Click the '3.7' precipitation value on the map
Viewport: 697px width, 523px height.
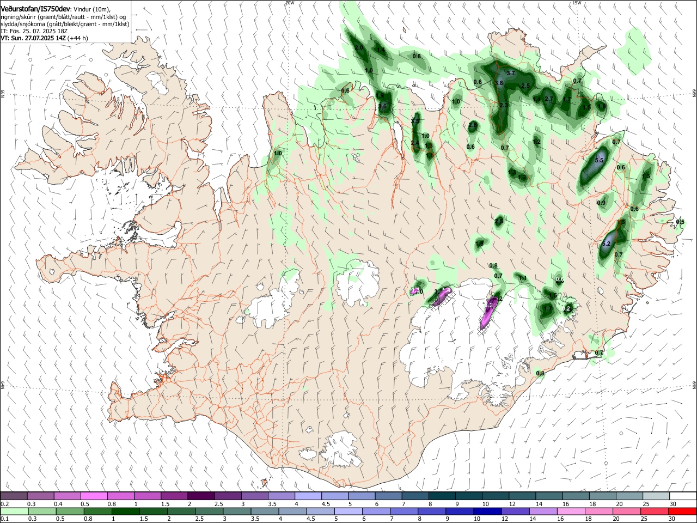coord(511,73)
